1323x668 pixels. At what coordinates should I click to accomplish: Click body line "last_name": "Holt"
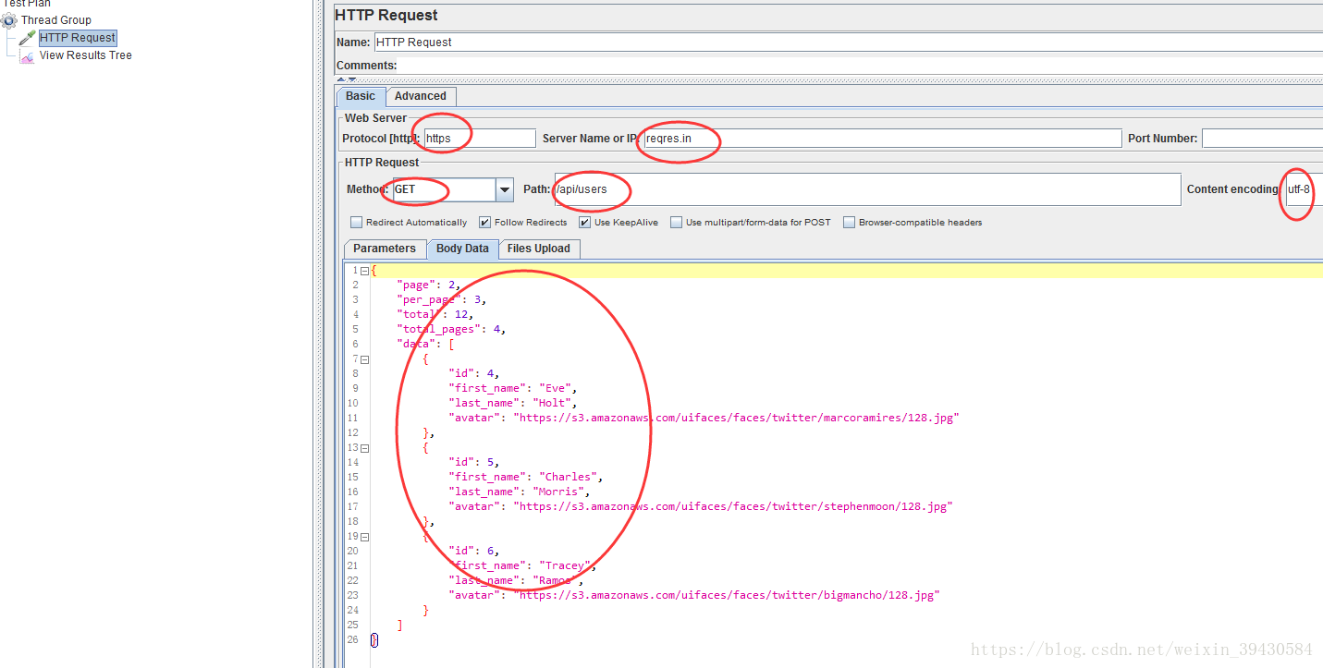(x=513, y=404)
